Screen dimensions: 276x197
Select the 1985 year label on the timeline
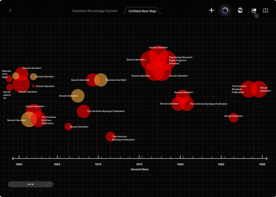(x=221, y=164)
